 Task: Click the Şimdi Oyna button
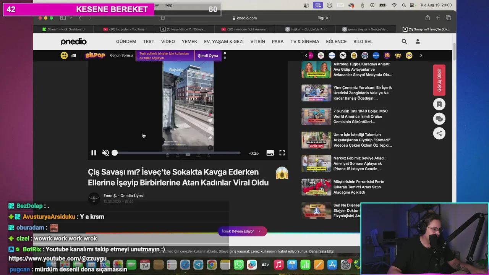208,56
